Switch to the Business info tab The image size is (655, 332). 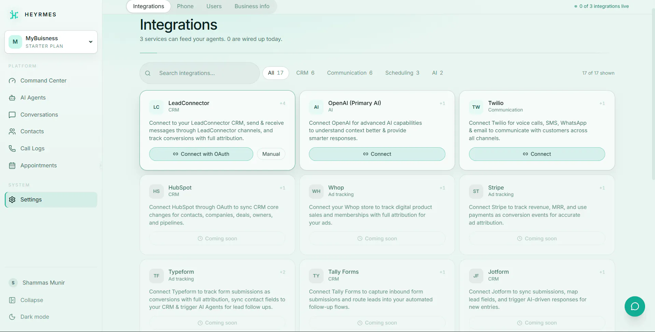pos(252,6)
